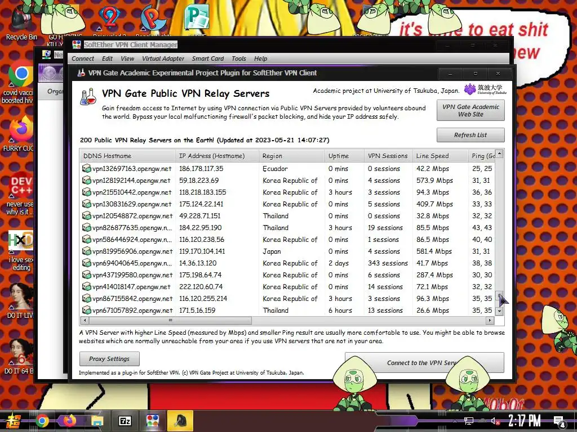The height and width of the screenshot is (432, 577).
Task: Select server icon for vpn215510442.opengw.net
Action: coord(86,192)
